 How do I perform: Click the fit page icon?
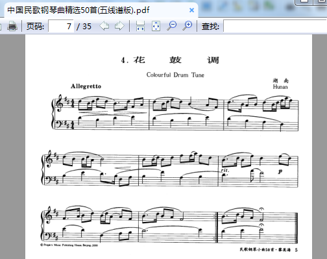[156, 26]
